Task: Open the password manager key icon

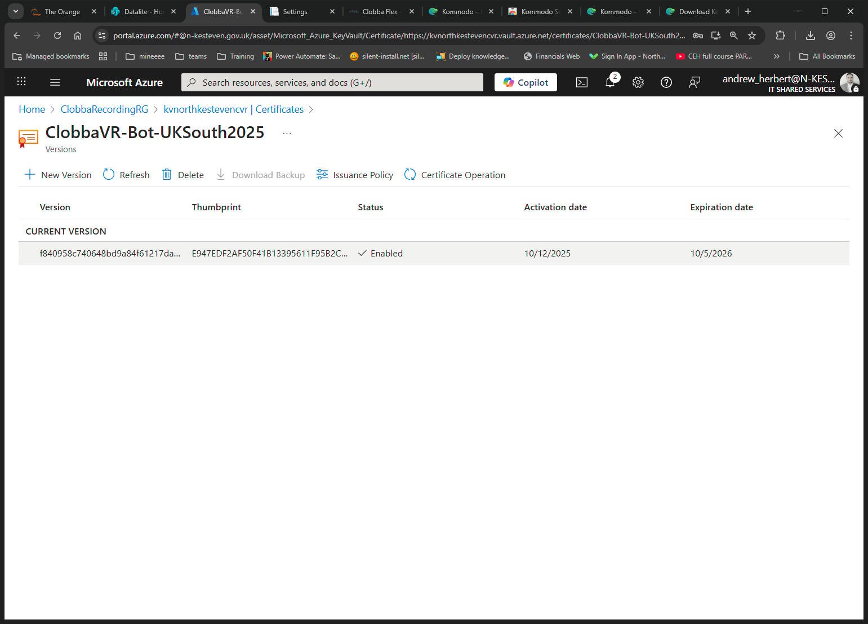Action: [x=698, y=36]
